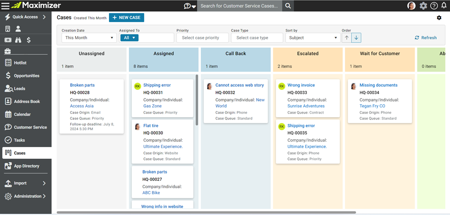Expand the Administration submenu arrow
450x215 pixels.
[x=44, y=197]
